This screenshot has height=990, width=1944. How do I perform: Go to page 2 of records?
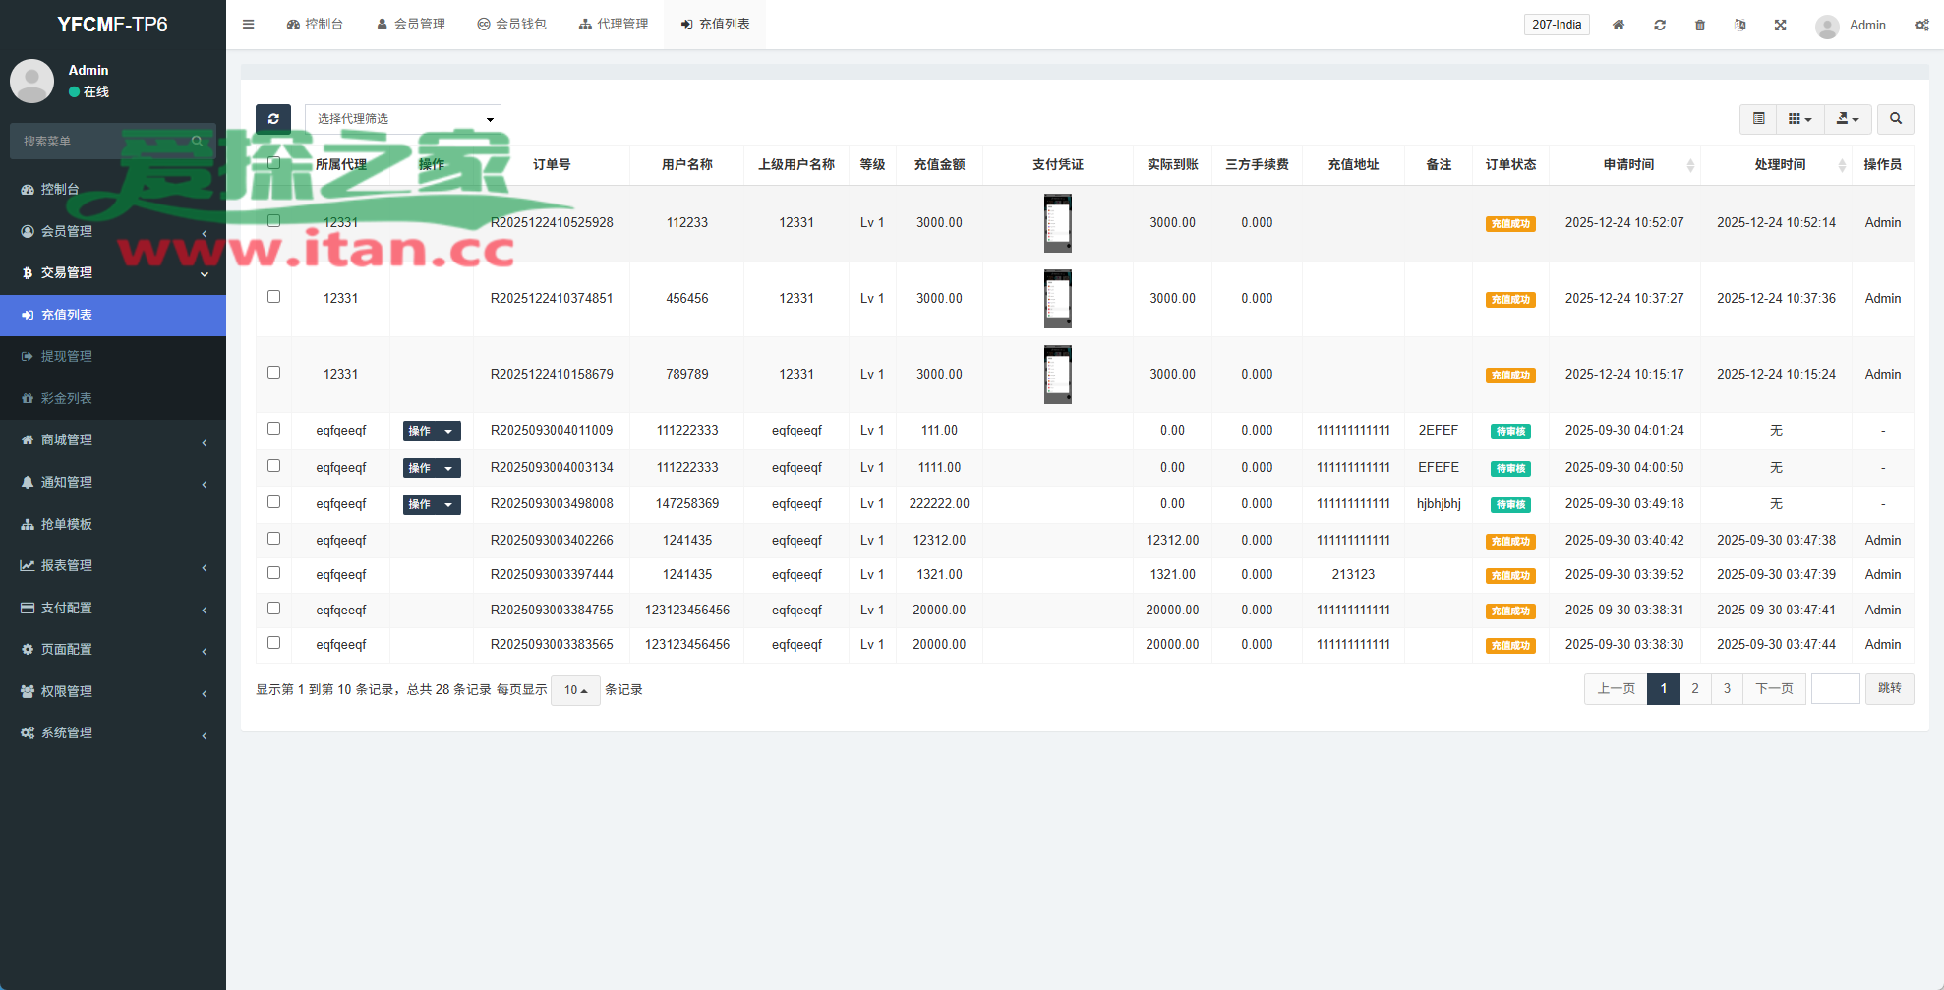click(x=1694, y=689)
